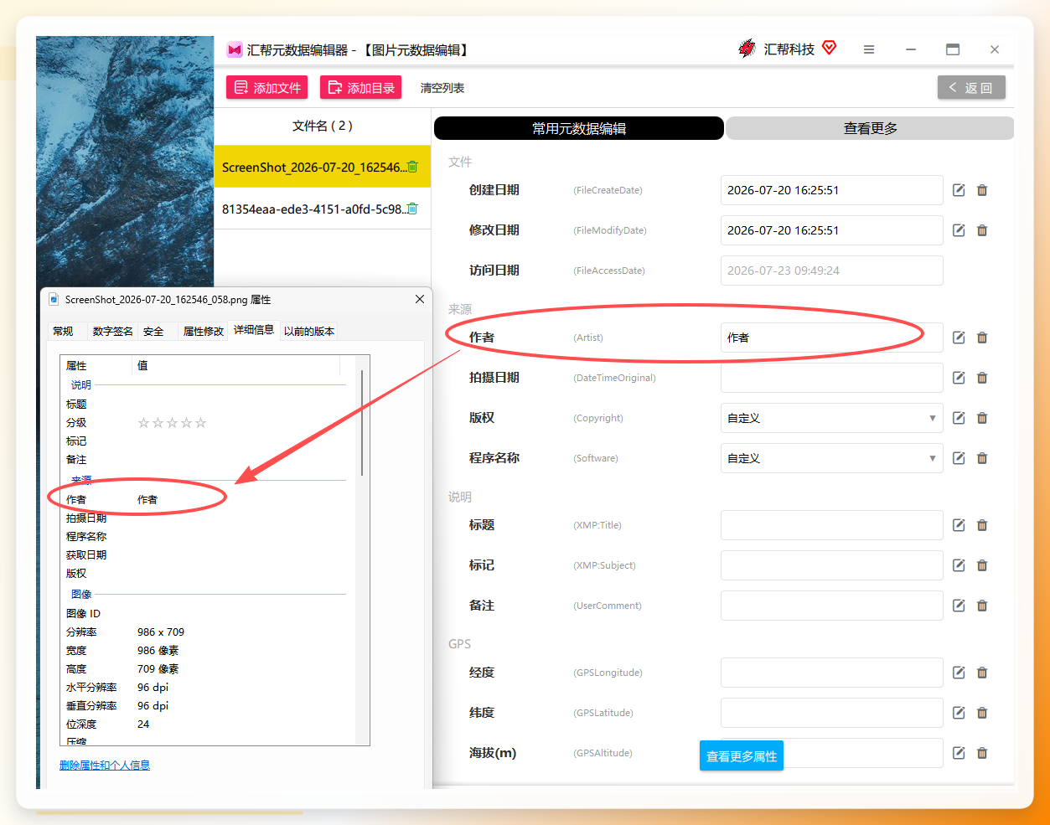This screenshot has width=1050, height=825.
Task: Click the trash icon for 备注 (UserComment) row
Action: click(x=982, y=606)
